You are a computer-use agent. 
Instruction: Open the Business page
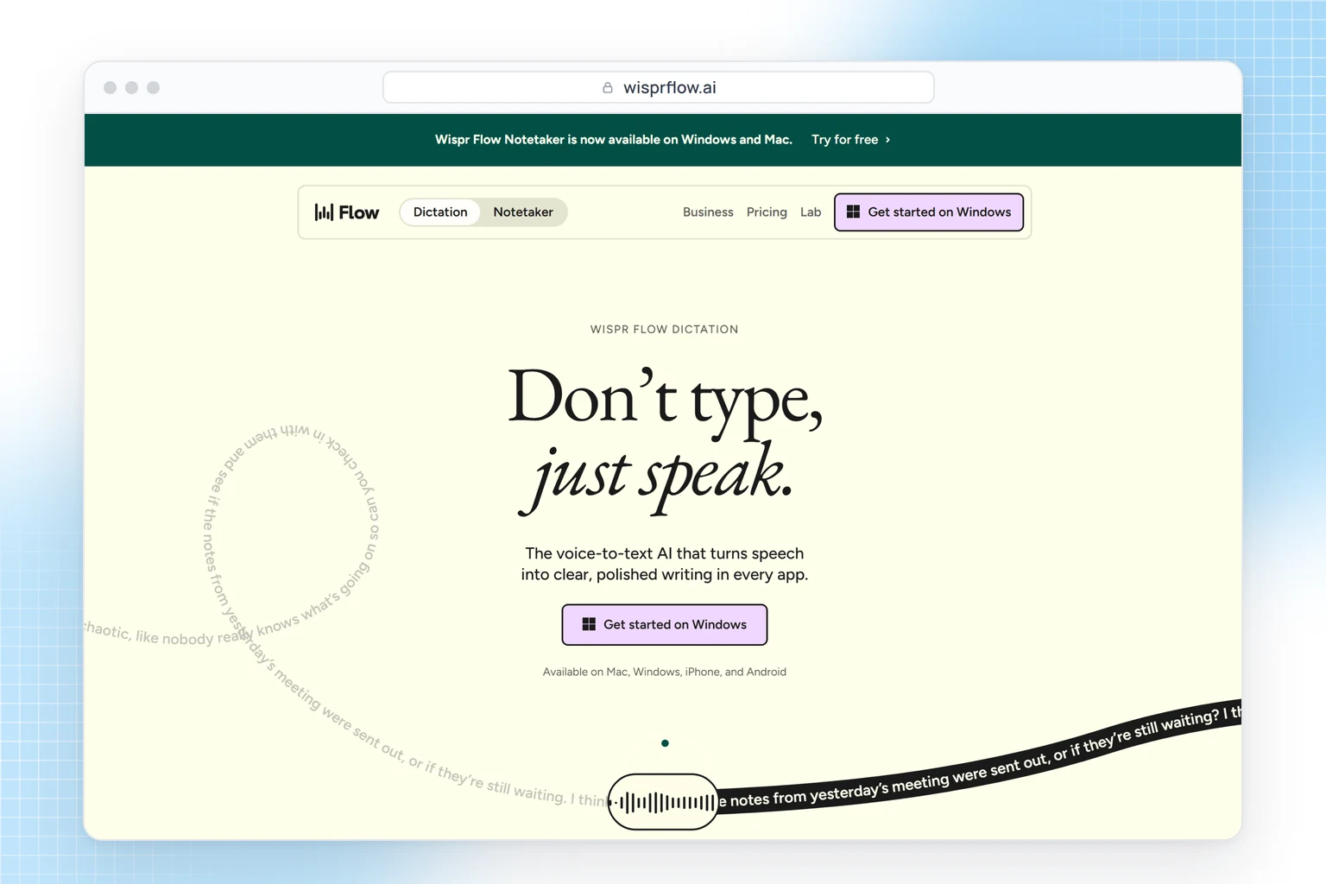coord(708,212)
